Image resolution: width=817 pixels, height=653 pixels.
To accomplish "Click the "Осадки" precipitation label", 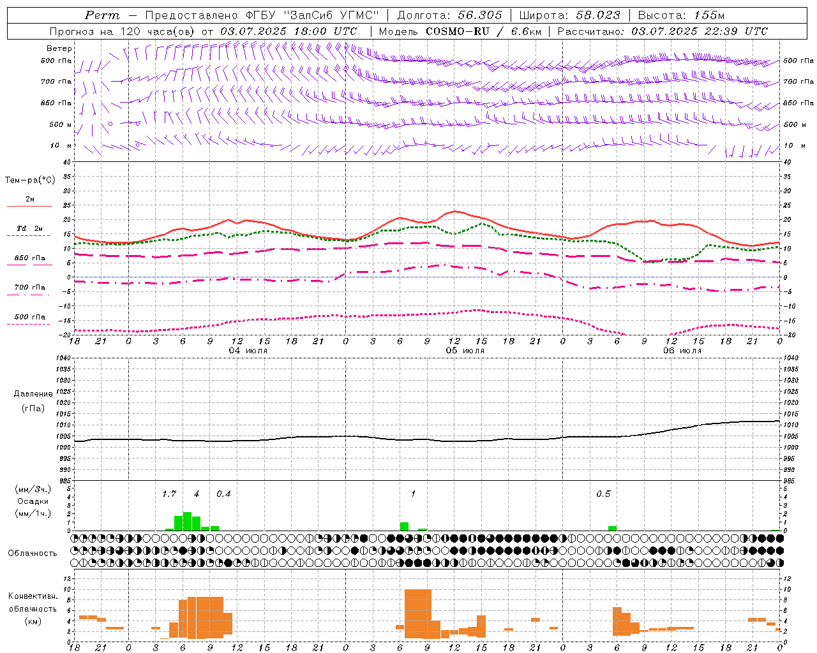I will click(x=33, y=501).
